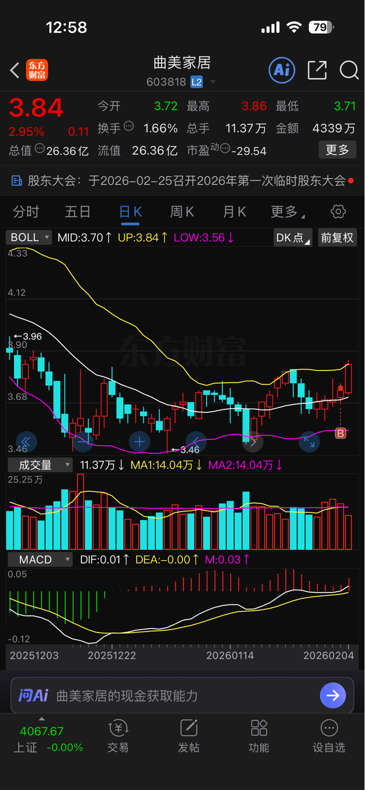The height and width of the screenshot is (790, 365).
Task: Tap the info icon beside 市盈
Action: coord(225,149)
